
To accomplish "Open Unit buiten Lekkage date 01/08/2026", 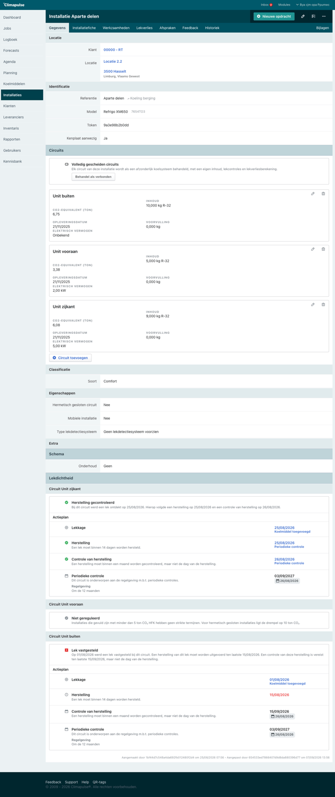I will tap(279, 680).
